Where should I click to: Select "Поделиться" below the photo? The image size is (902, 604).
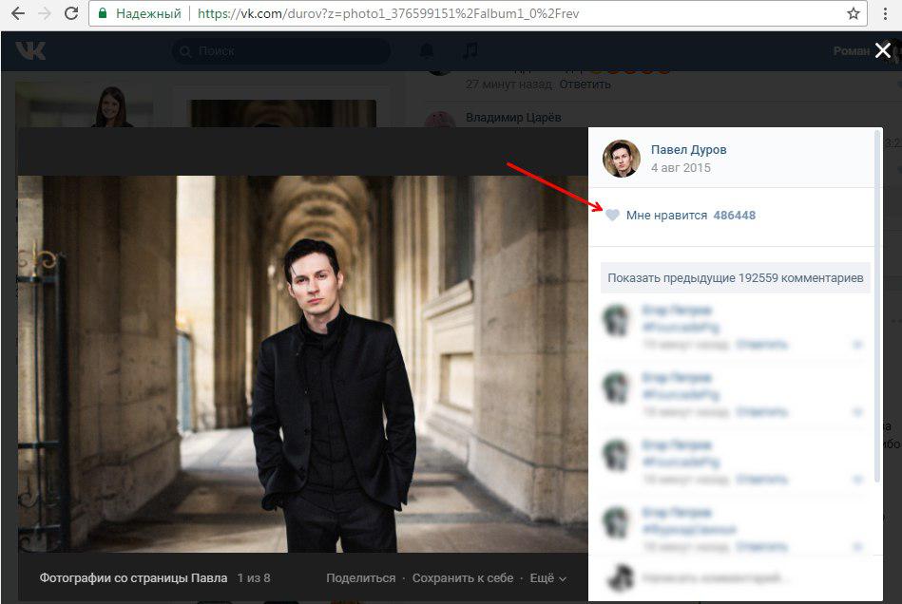tap(360, 577)
